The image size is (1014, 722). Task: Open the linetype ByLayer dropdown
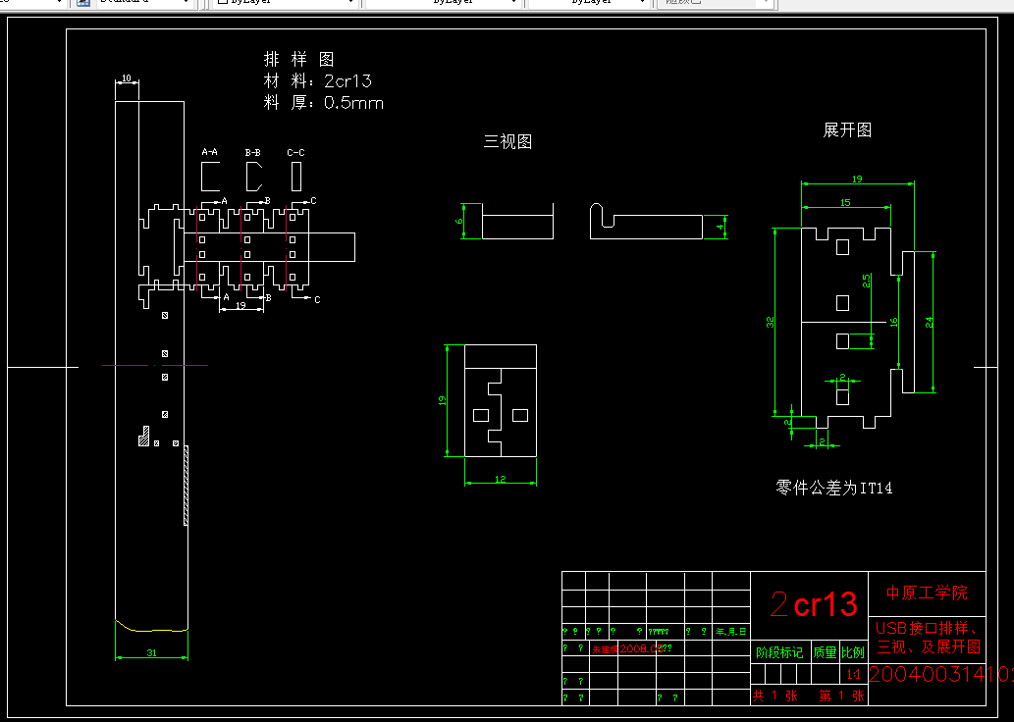pos(515,4)
